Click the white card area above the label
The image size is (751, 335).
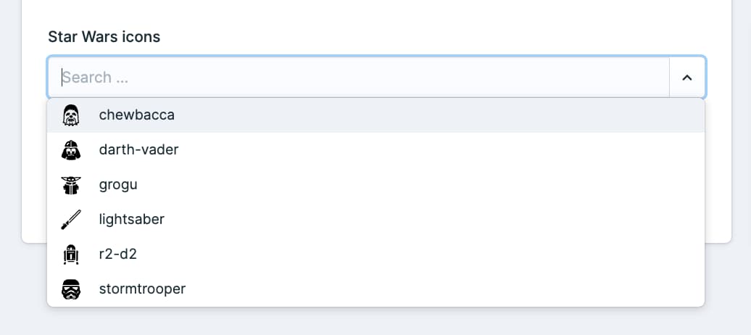375,12
